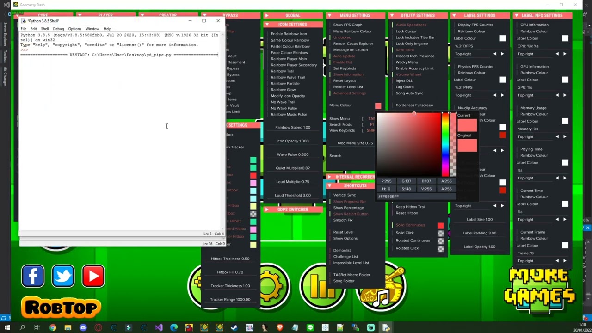Open File Explorer from the taskbar
Image resolution: width=592 pixels, height=333 pixels.
tap(68, 328)
